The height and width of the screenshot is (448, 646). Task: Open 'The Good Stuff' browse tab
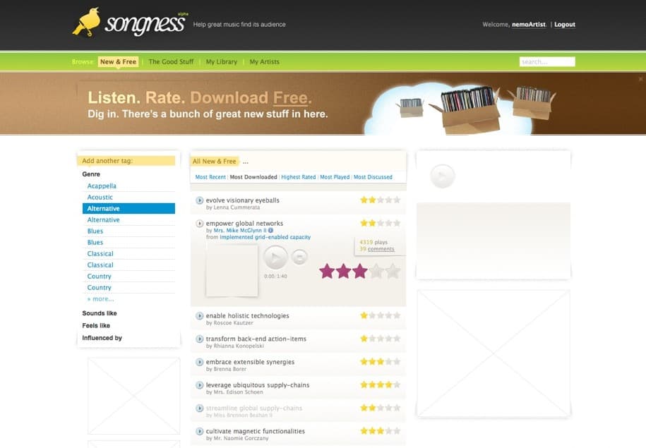coord(171,62)
